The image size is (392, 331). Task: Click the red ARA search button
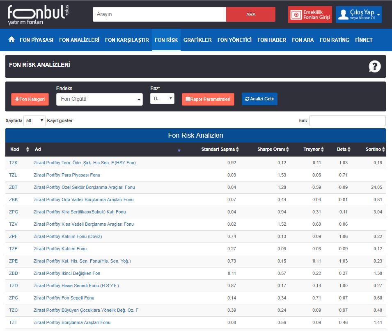click(x=251, y=14)
